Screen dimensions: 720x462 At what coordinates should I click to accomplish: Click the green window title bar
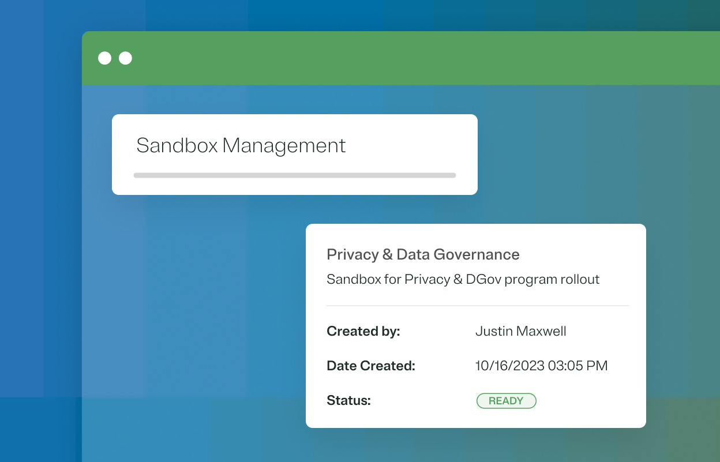tap(404, 58)
